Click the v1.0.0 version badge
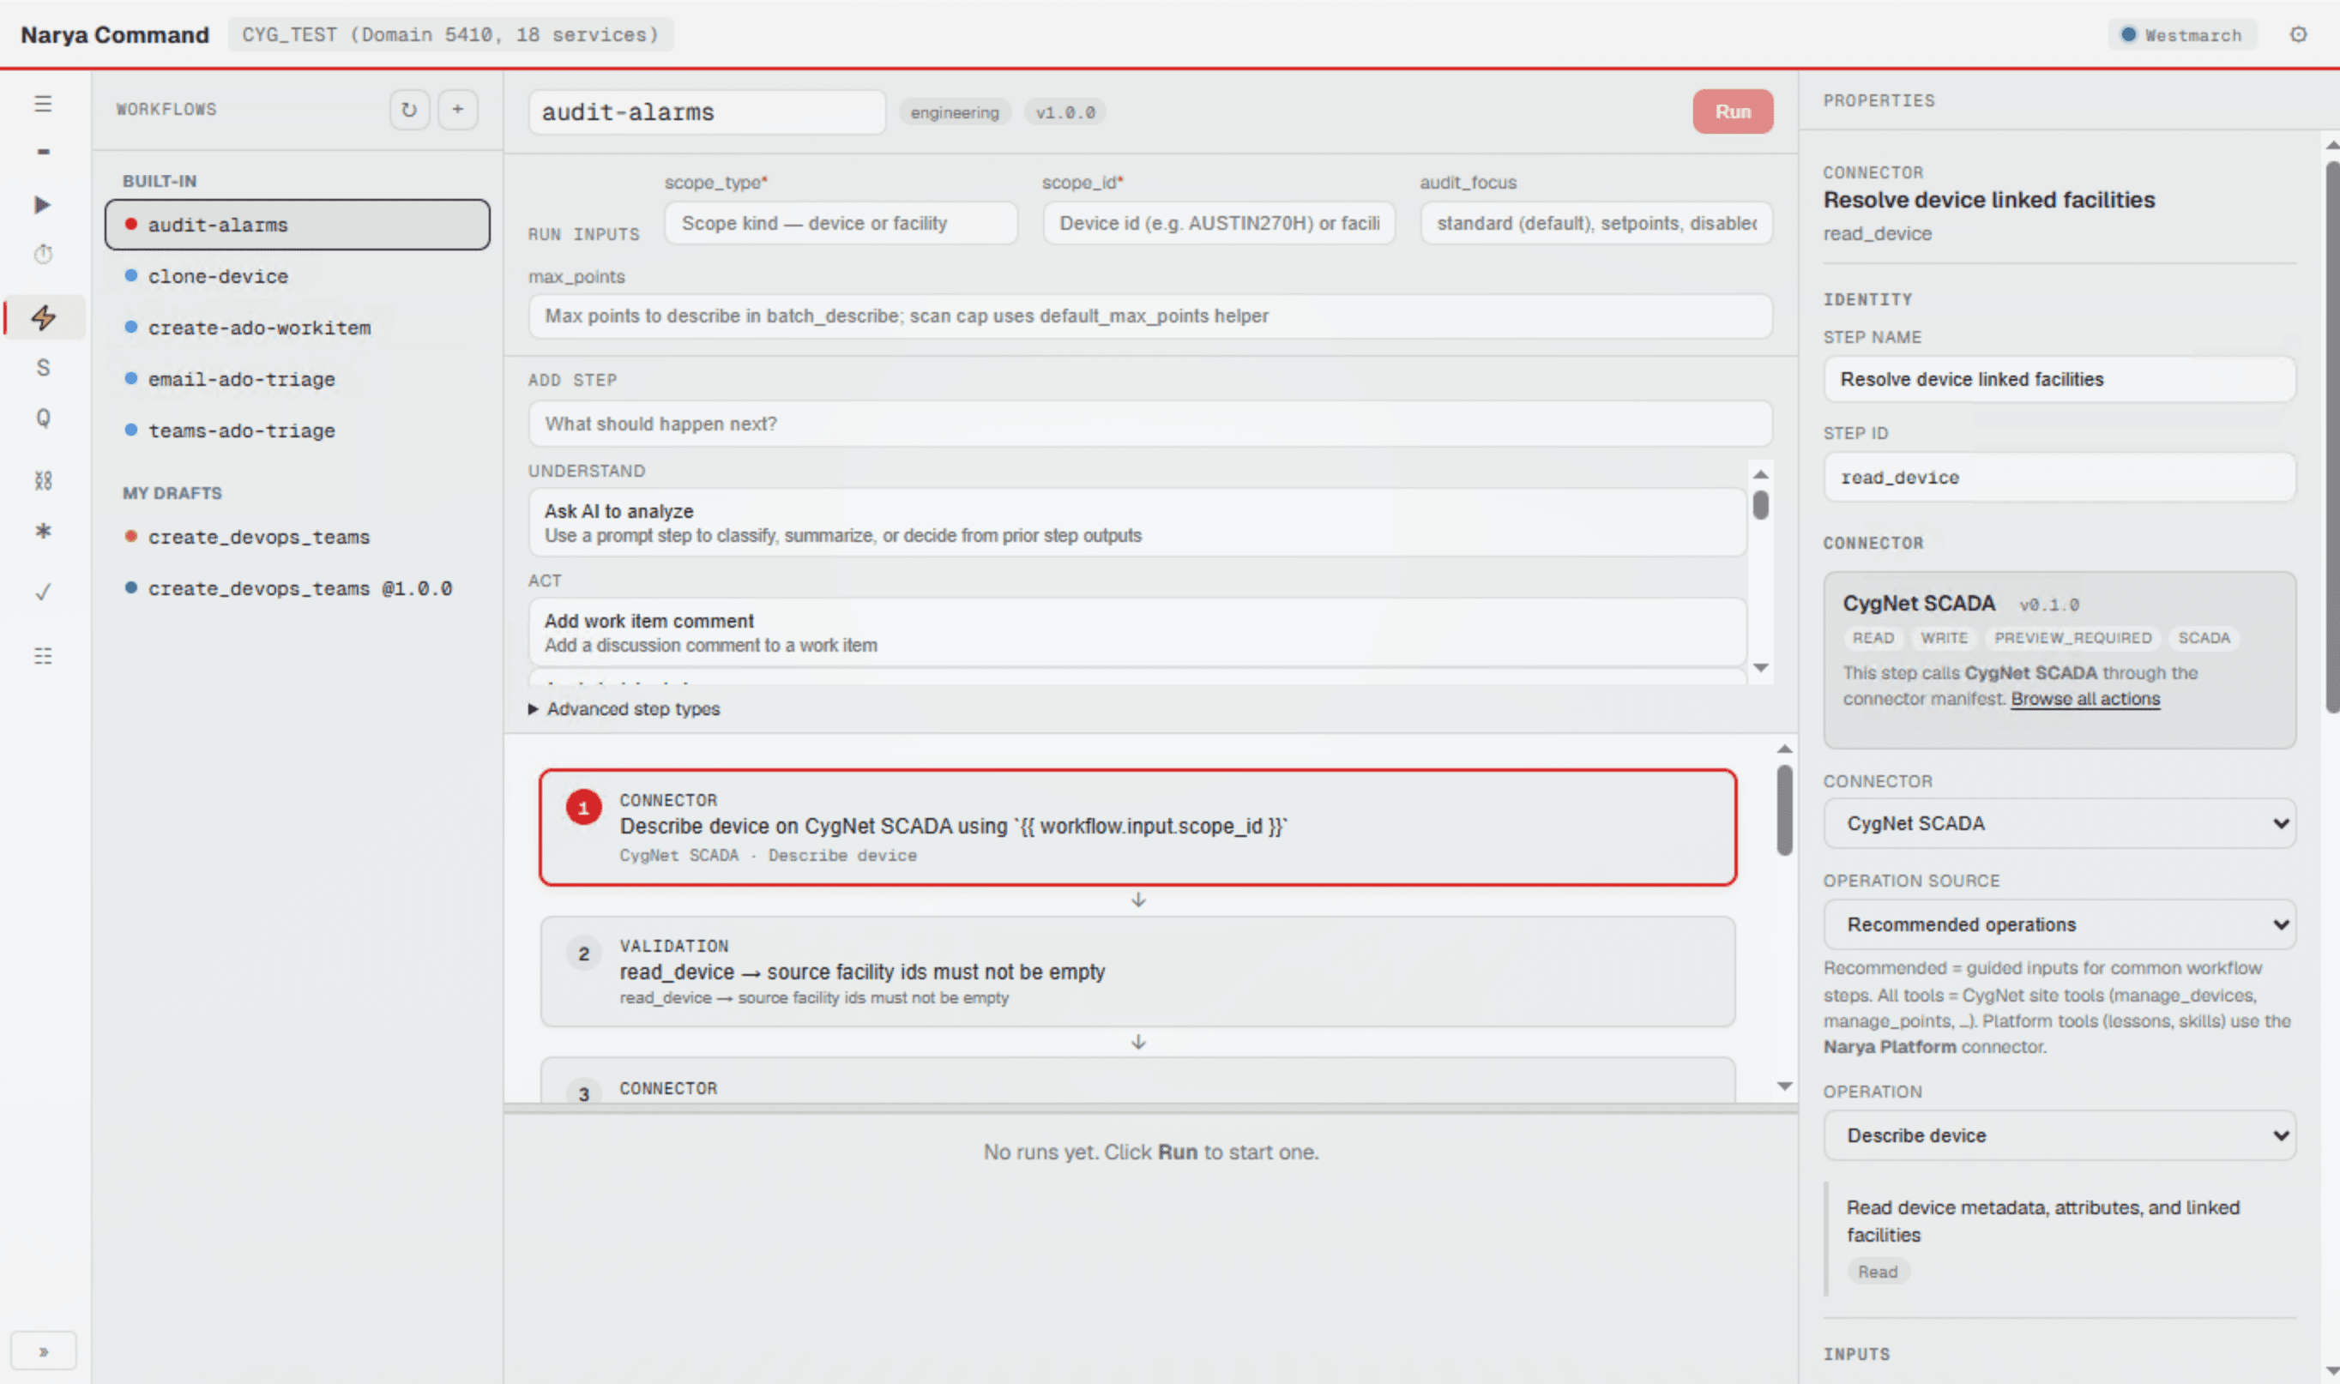The height and width of the screenshot is (1384, 2340). coord(1065,112)
